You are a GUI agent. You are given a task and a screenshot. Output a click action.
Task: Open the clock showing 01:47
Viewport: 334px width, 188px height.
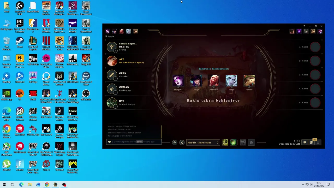319,184
